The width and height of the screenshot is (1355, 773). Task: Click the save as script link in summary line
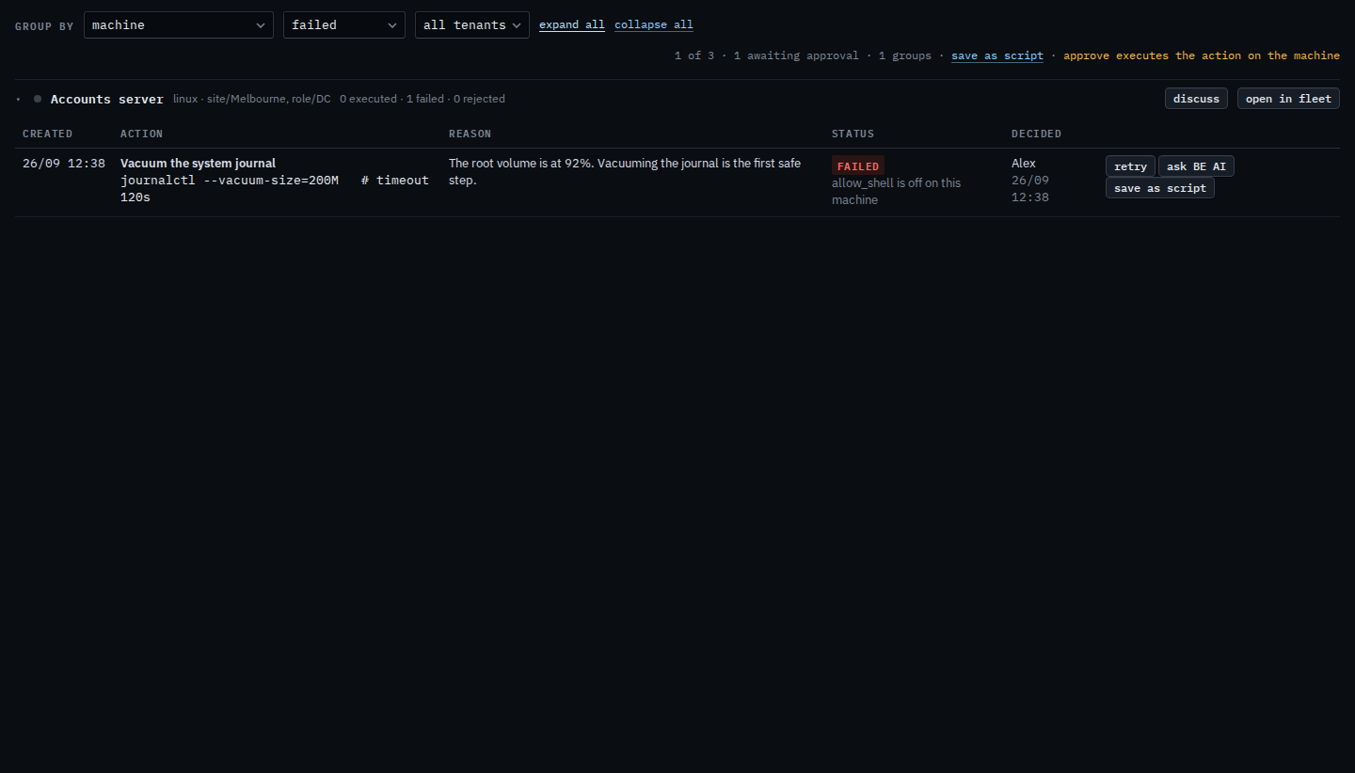point(997,55)
